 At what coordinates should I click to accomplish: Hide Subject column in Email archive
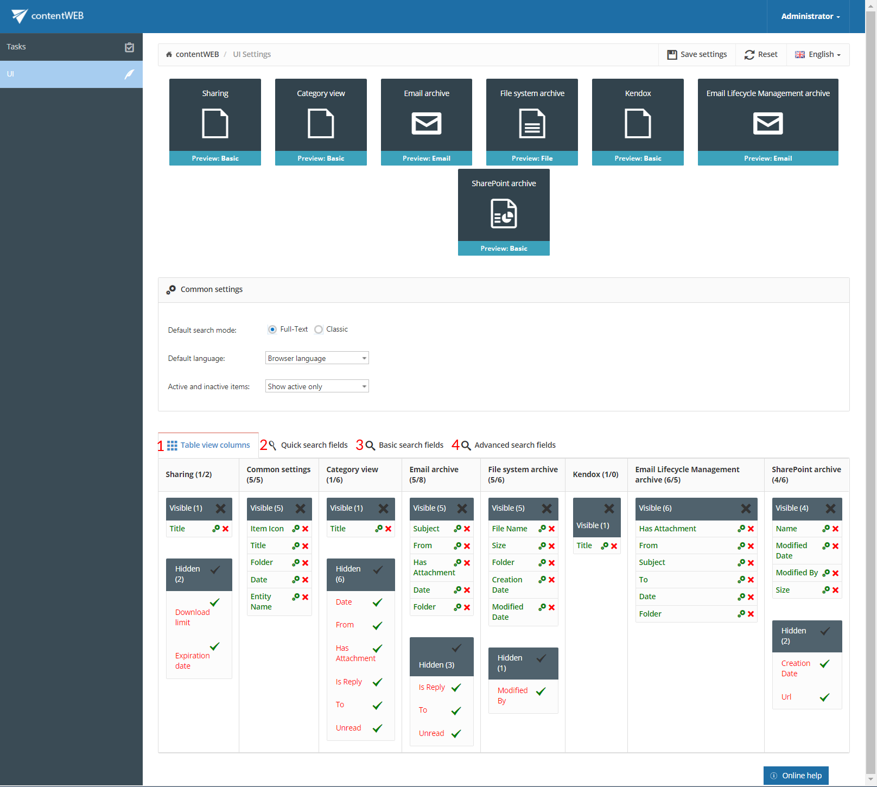pyautogui.click(x=467, y=529)
